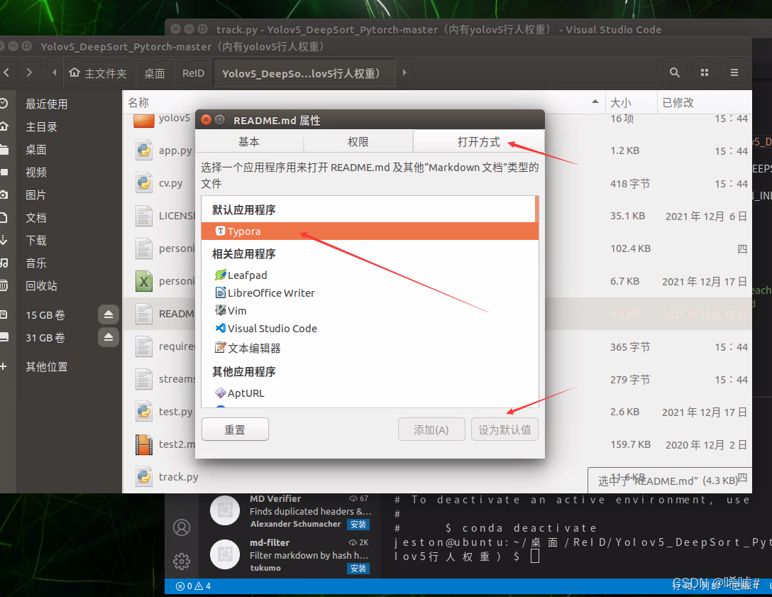Open 回收站 trash in the sidebar
Image resolution: width=772 pixels, height=597 pixels.
(x=41, y=285)
